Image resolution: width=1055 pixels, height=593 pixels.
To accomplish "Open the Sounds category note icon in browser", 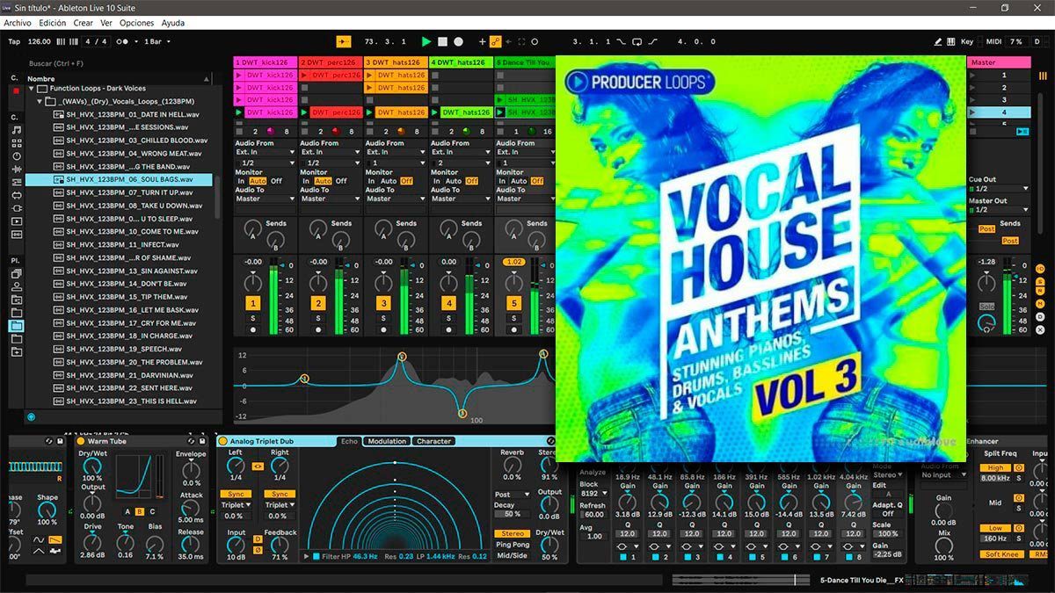I will [16, 129].
